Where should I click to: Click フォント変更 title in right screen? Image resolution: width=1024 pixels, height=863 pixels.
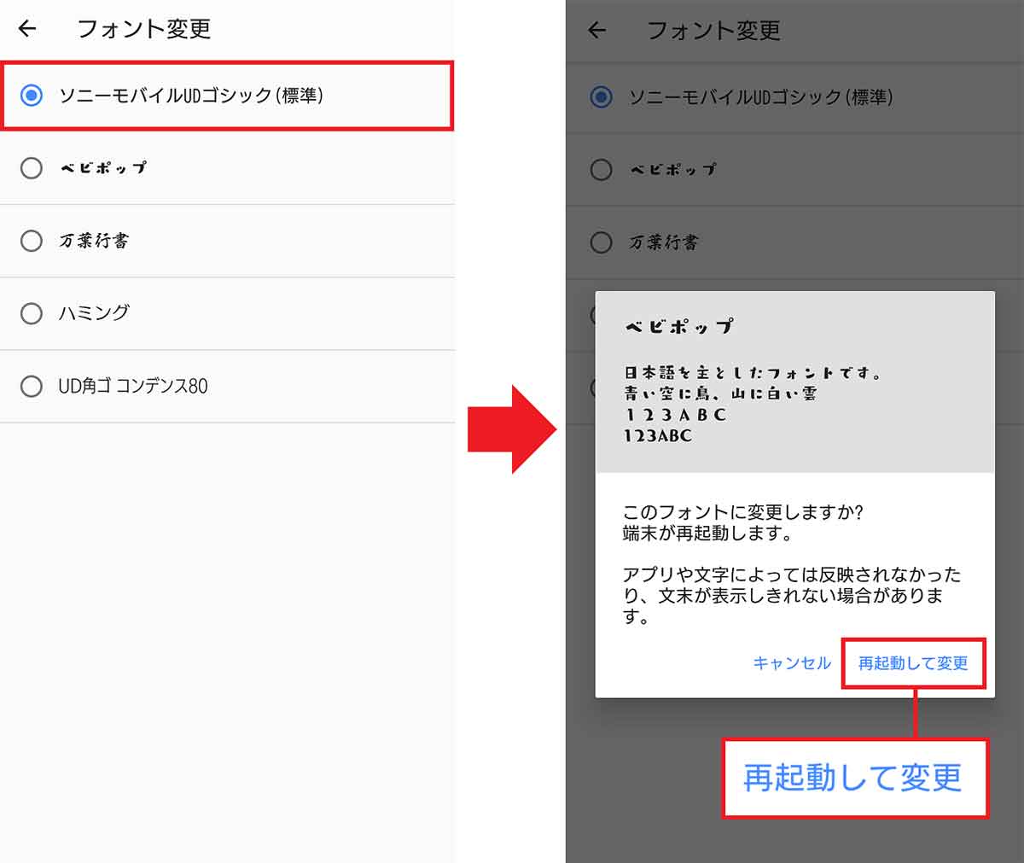[x=714, y=31]
